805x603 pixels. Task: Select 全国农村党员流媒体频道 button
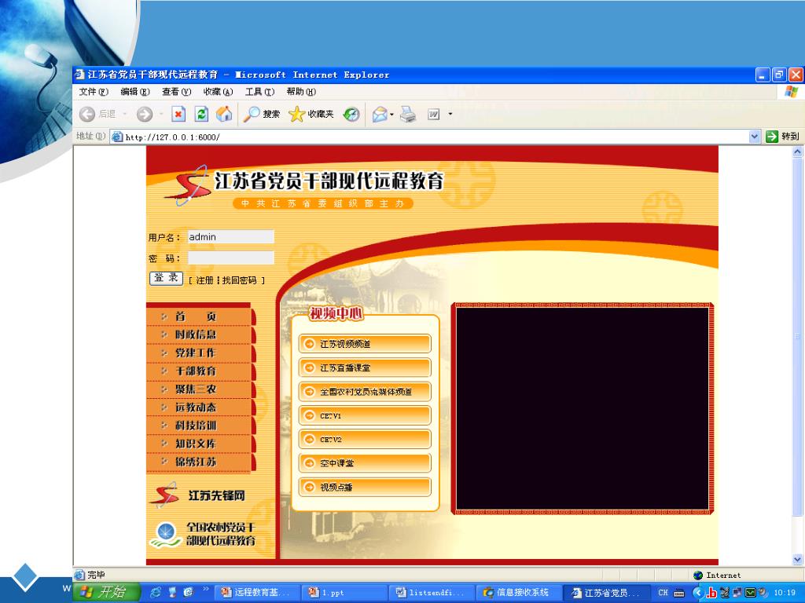point(365,392)
